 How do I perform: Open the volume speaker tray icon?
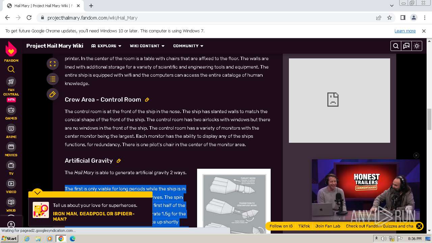[384, 239]
